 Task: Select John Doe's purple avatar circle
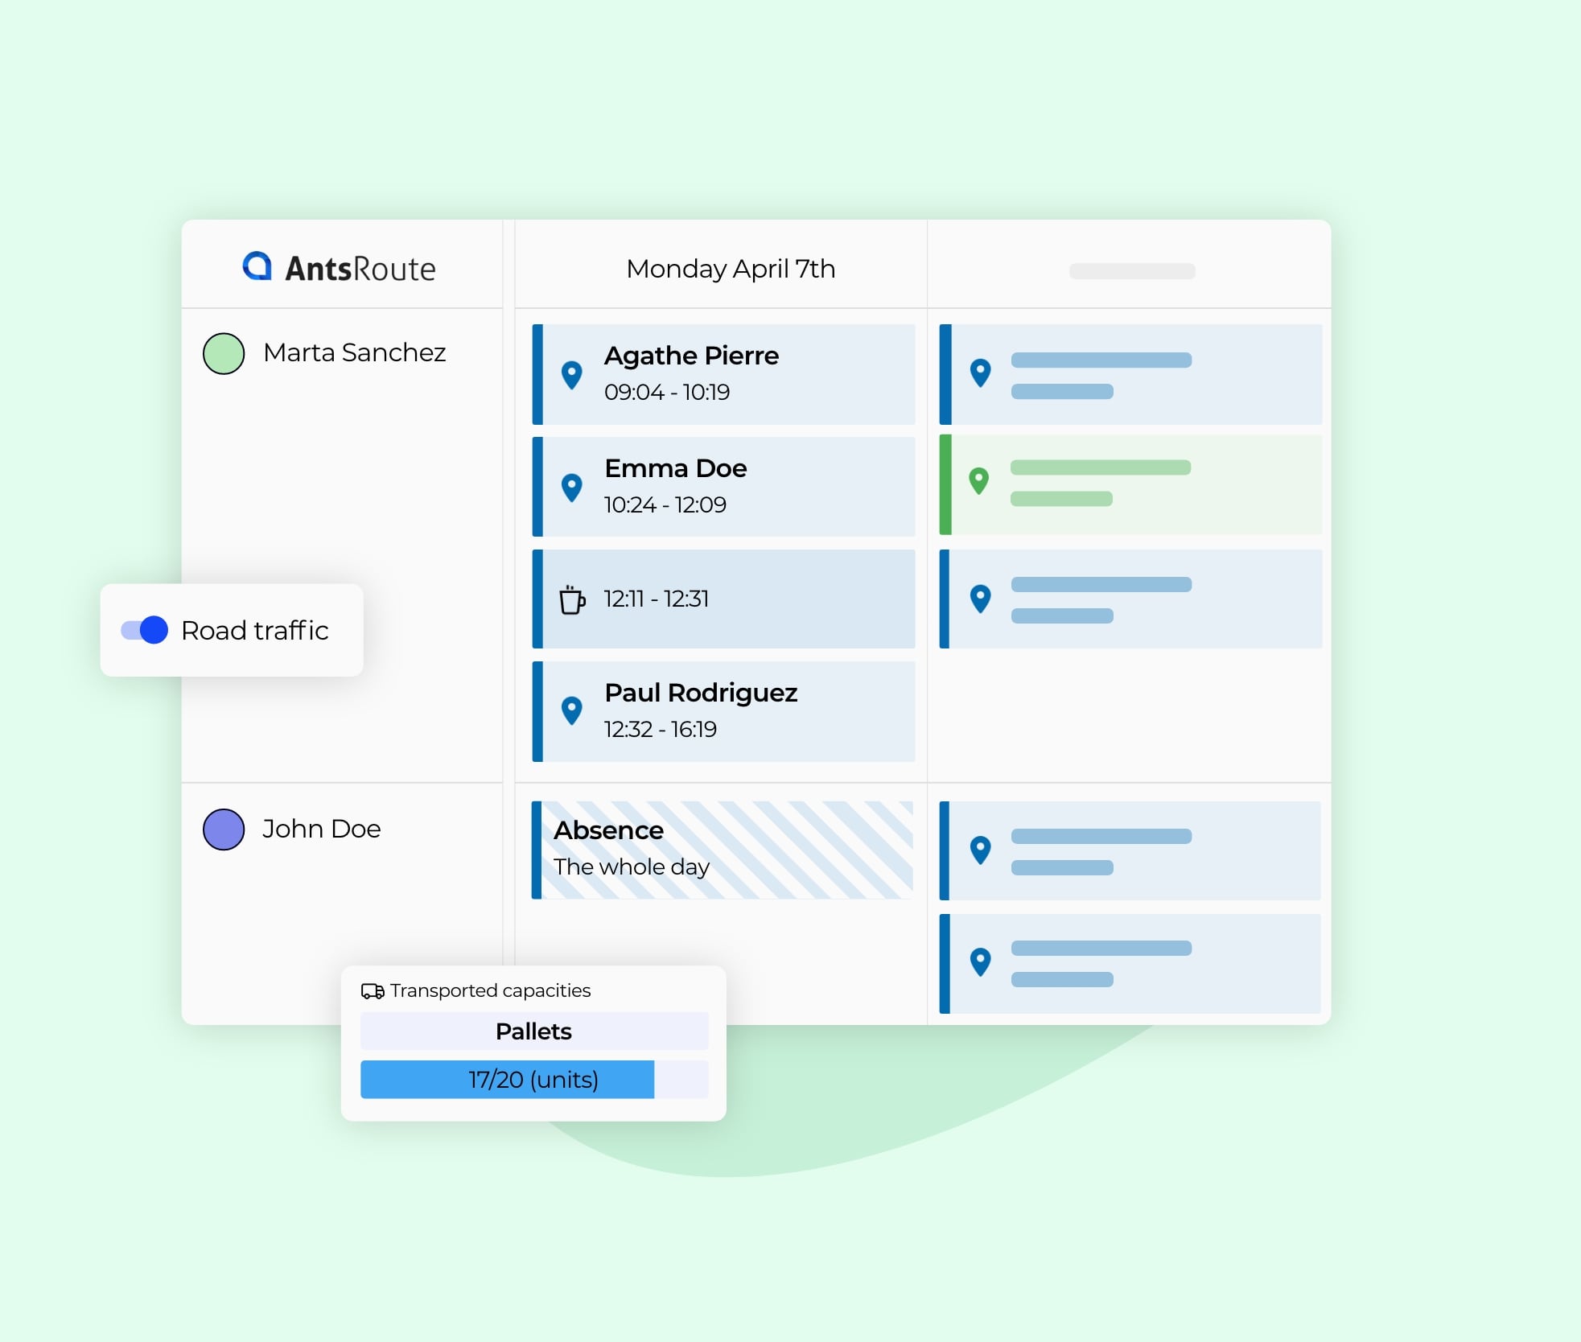click(x=224, y=829)
